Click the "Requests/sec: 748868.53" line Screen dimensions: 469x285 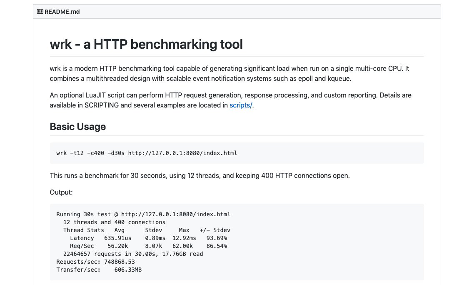point(95,262)
